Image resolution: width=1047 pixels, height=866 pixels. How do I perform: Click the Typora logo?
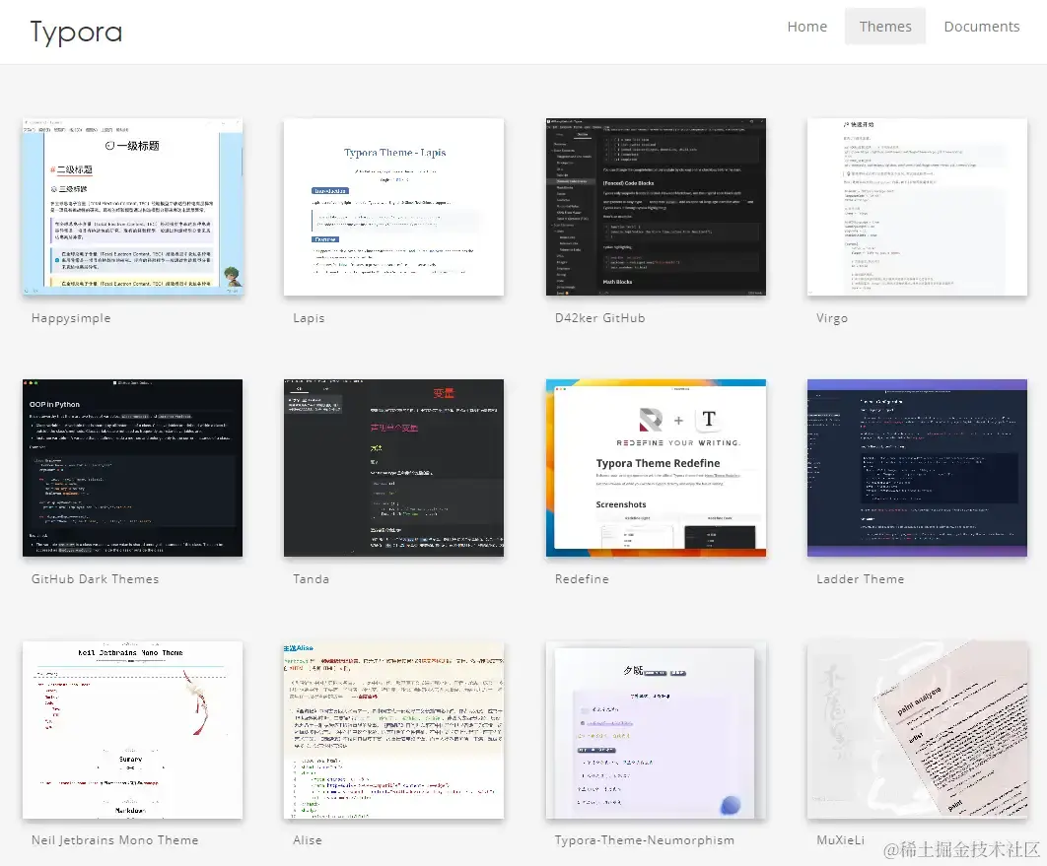pos(76,33)
